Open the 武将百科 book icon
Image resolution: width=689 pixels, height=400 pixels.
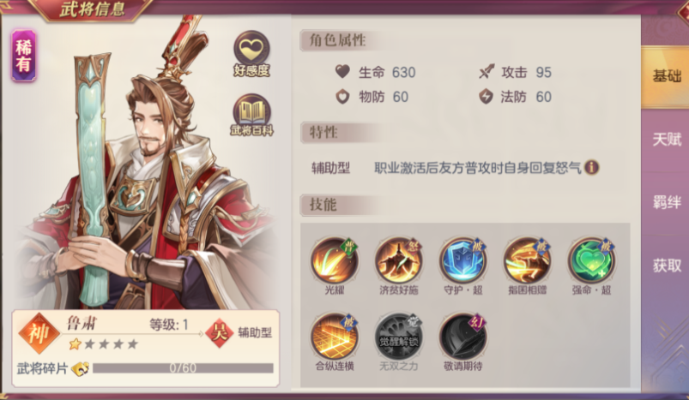(x=251, y=112)
